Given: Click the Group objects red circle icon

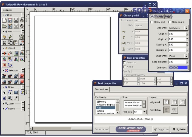Looking at the screenshot, I should [x=22, y=76].
